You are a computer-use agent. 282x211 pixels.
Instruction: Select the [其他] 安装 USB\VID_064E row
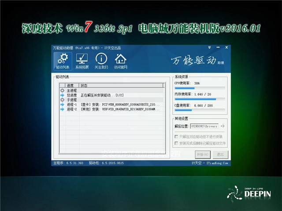click(111, 109)
